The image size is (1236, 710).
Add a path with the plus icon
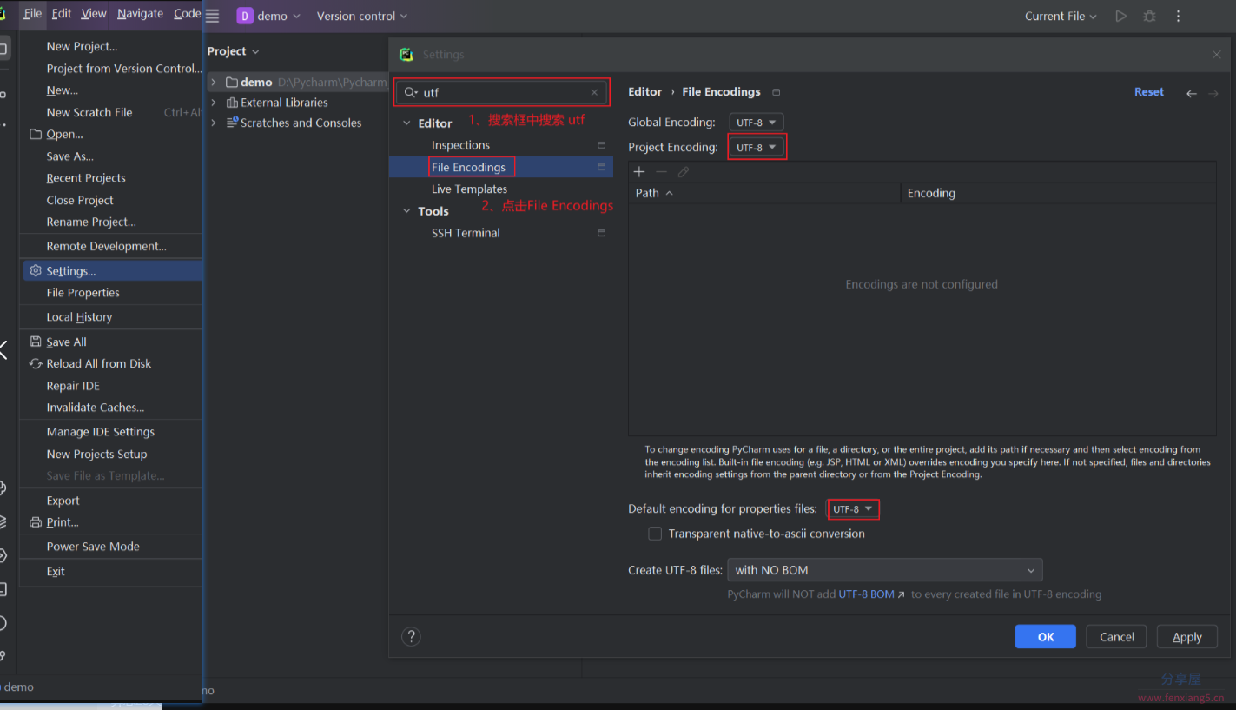(639, 172)
